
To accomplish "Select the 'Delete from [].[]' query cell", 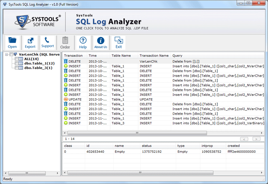I will pyautogui.click(x=186, y=61).
